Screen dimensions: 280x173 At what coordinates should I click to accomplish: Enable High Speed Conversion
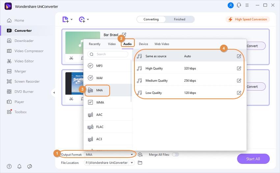tap(248, 19)
